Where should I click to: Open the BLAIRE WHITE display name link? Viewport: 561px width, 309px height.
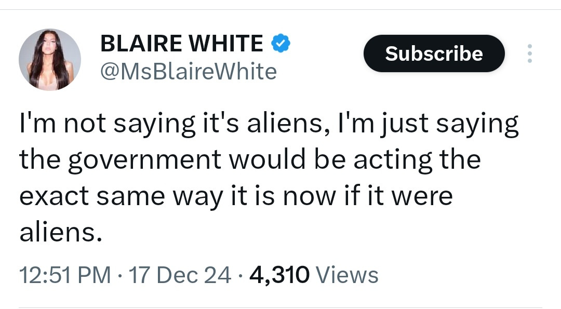182,43
